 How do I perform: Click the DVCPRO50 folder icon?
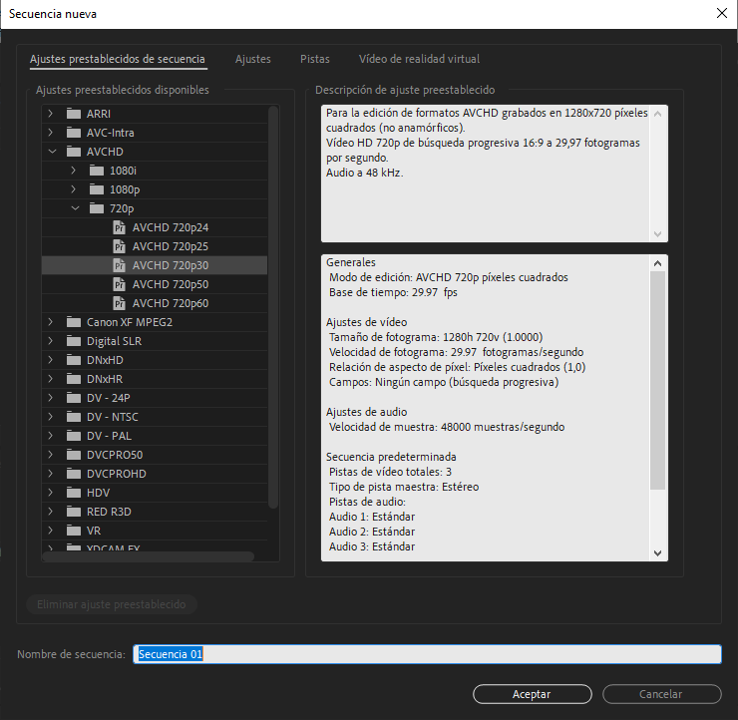point(74,455)
